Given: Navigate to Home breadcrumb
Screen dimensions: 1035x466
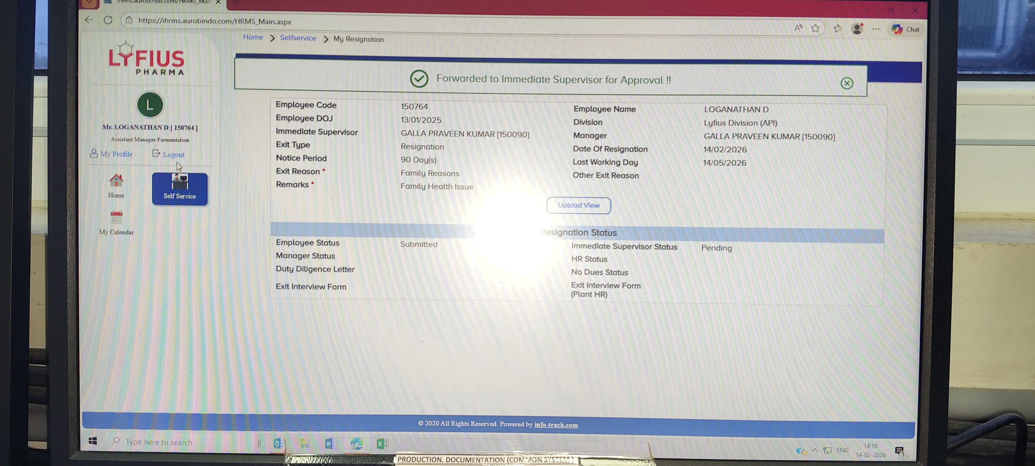Looking at the screenshot, I should click(x=253, y=37).
